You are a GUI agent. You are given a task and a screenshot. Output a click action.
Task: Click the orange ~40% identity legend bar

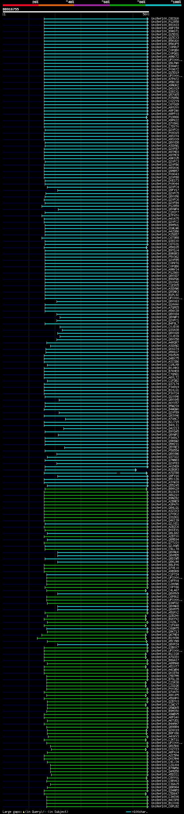pos(56,5)
